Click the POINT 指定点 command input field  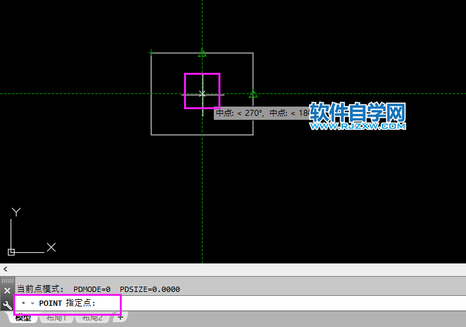265,303
